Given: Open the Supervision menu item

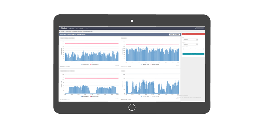Looking at the screenshot, I should (71, 28).
